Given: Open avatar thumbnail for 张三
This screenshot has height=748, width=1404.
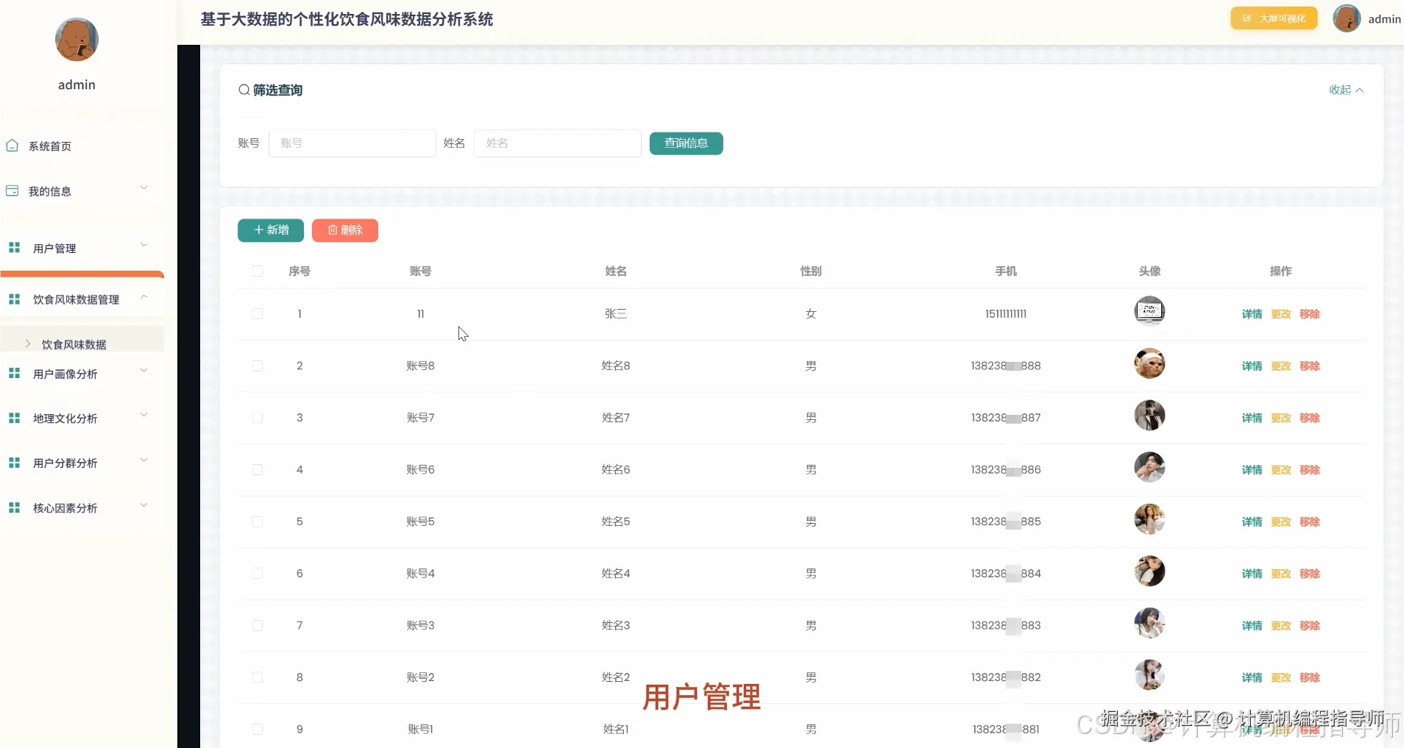Looking at the screenshot, I should point(1149,311).
